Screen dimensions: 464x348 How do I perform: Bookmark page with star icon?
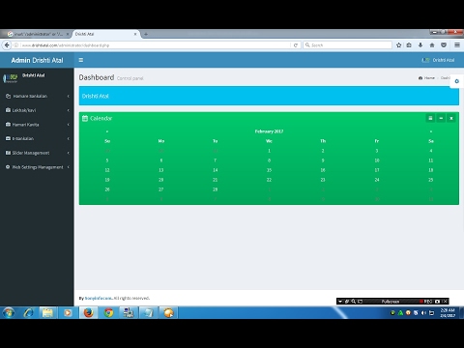click(398, 45)
